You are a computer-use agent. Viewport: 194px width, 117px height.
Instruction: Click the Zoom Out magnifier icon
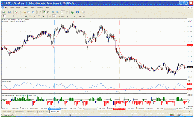pyautogui.click(x=57, y=12)
